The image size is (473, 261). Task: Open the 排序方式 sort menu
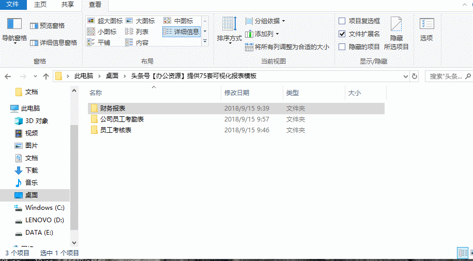point(230,31)
